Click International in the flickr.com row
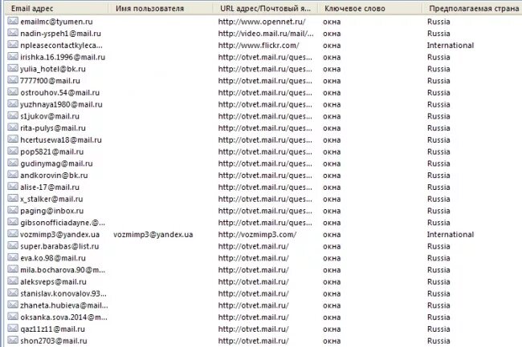The height and width of the screenshot is (347, 522). pos(451,45)
